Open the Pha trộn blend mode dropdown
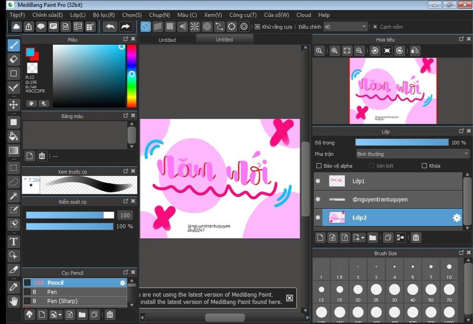 pos(412,154)
